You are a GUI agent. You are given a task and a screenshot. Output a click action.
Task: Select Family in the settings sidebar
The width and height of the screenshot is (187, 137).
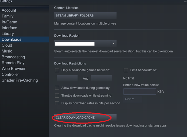pyautogui.click(x=8, y=16)
